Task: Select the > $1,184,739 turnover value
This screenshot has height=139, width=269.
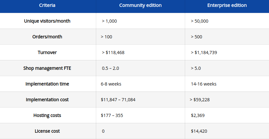Action: tap(204, 53)
